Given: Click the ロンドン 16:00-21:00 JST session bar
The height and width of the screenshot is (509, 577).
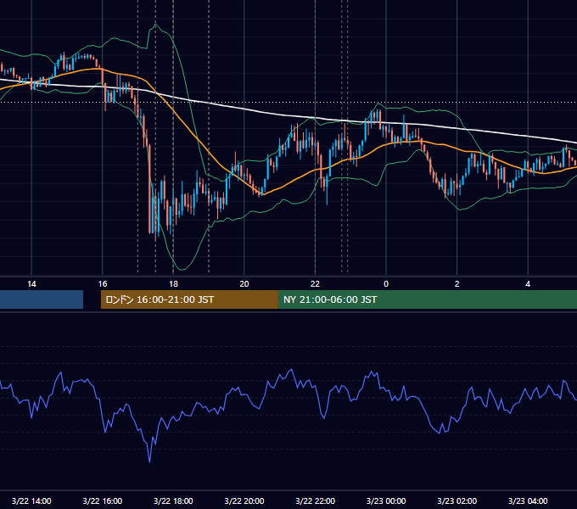Looking at the screenshot, I should click(x=189, y=299).
